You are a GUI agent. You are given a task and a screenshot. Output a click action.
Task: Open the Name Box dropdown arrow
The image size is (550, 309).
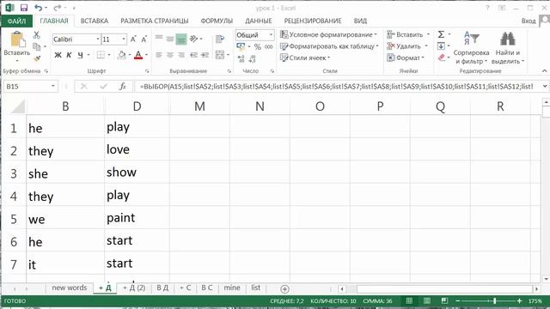(52, 86)
